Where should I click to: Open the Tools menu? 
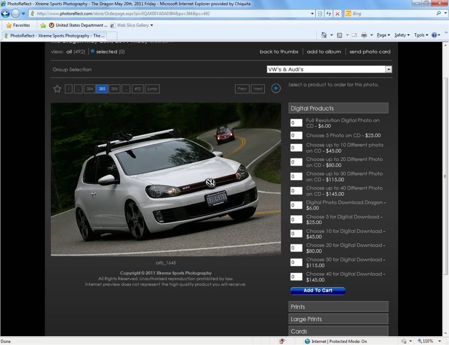pos(421,35)
